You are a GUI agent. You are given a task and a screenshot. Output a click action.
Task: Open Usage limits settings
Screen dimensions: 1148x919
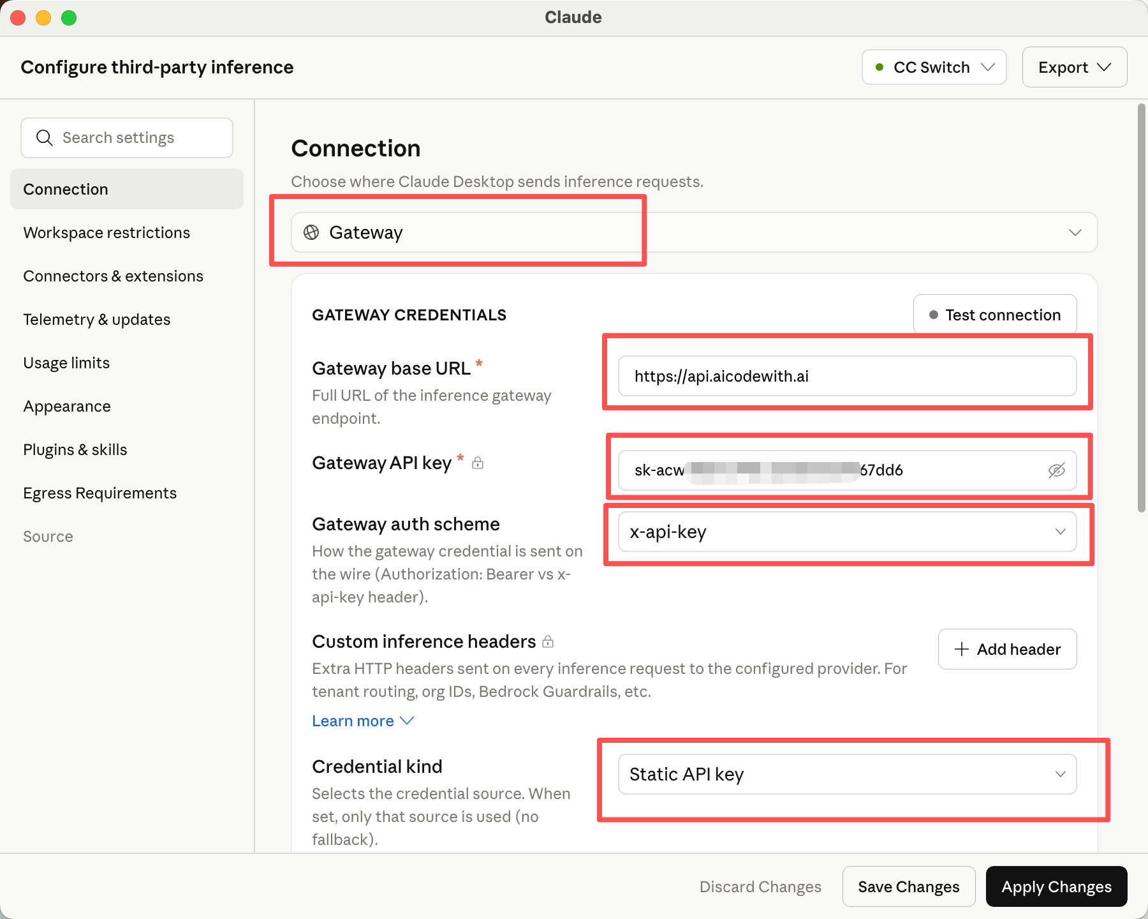127,362
